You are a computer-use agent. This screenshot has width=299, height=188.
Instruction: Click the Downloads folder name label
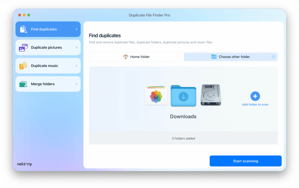[183, 116]
